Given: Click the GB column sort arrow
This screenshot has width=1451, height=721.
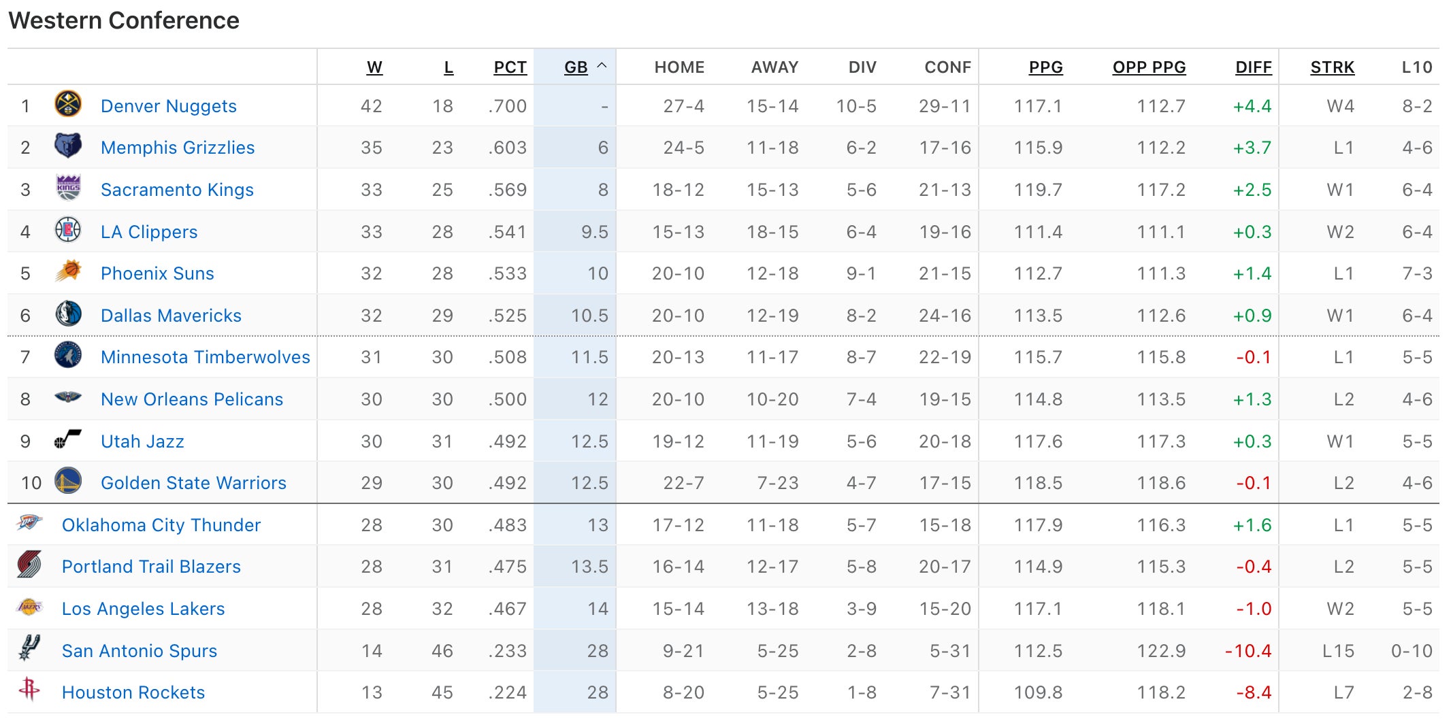Looking at the screenshot, I should pos(602,66).
